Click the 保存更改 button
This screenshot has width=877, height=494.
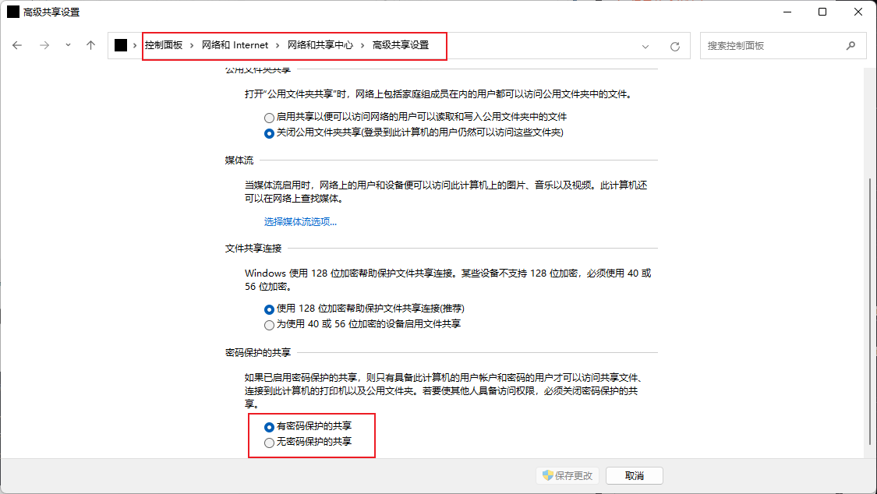568,475
